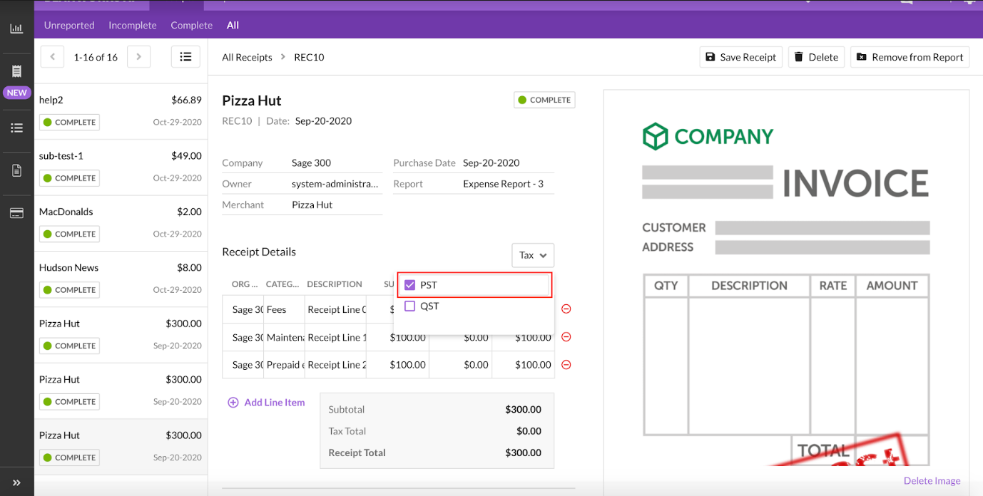The height and width of the screenshot is (496, 983).
Task: Switch to the Complete tab
Action: tap(191, 25)
